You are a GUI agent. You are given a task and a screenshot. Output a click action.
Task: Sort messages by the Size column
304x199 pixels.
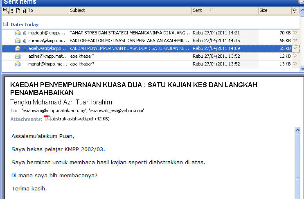pyautogui.click(x=275, y=11)
